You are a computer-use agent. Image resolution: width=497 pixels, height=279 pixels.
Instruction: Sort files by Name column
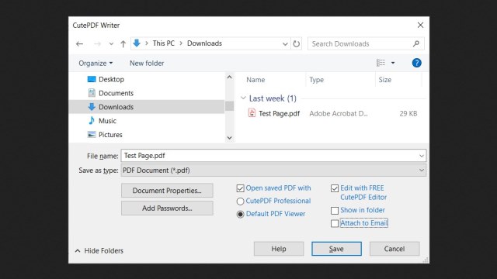255,80
